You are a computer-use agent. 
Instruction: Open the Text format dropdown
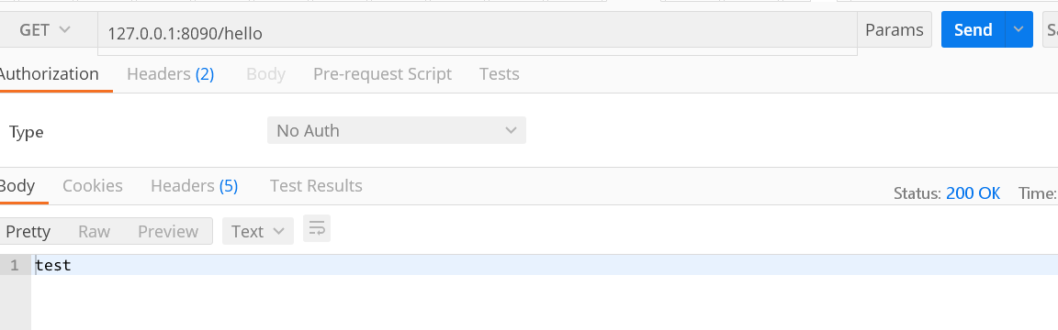[258, 231]
